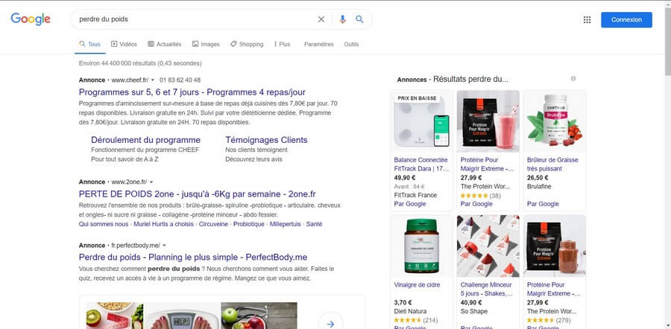Click the star rating with (38) reviews
The height and width of the screenshot is (329, 671).
point(481,196)
